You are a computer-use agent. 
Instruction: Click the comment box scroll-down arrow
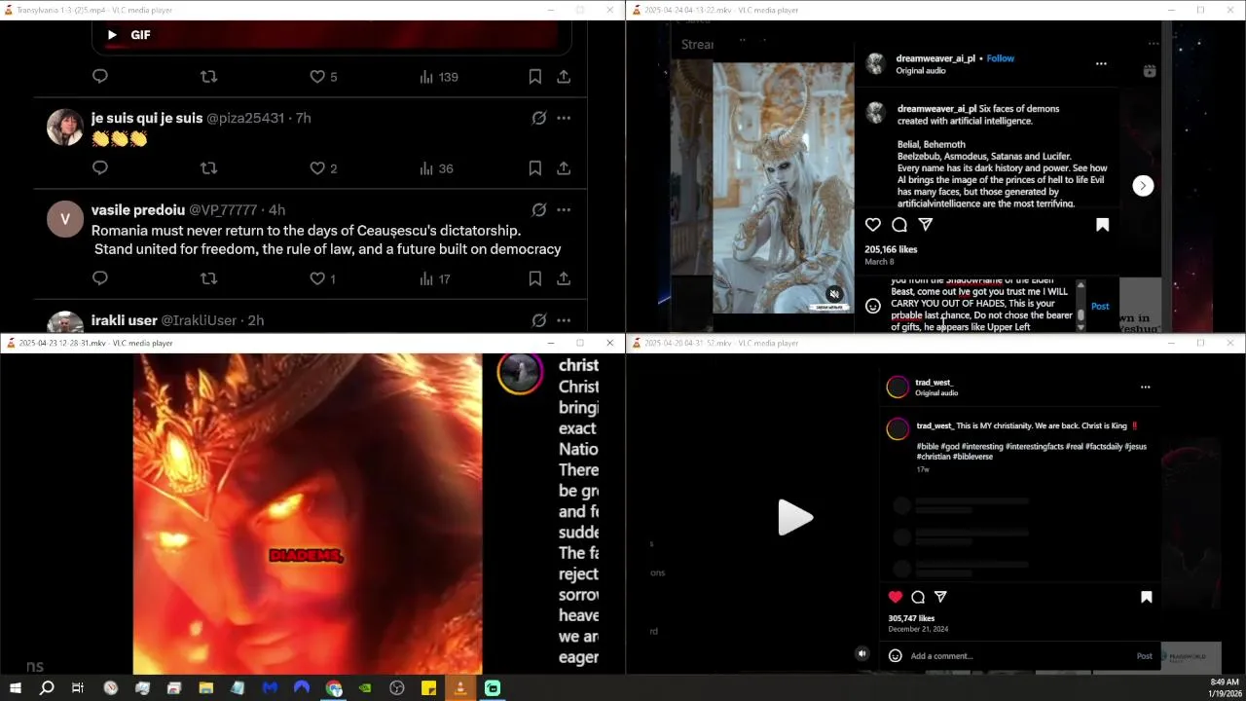pyautogui.click(x=1081, y=327)
